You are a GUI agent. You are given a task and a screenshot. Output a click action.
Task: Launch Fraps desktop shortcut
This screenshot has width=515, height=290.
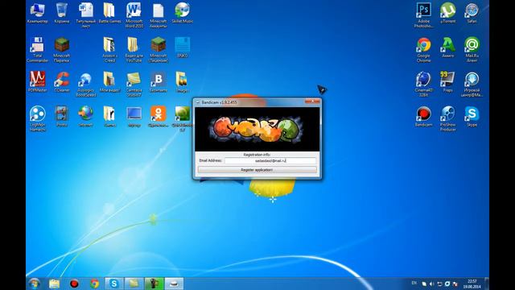(x=448, y=81)
